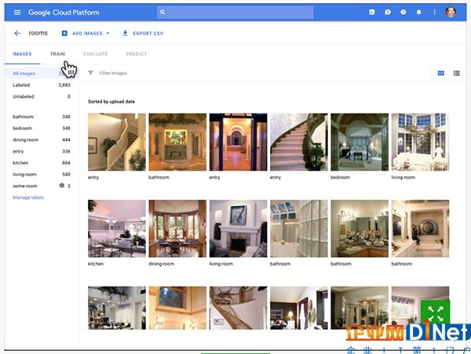Click the green fullscreen expand button
Viewport: 471px width, 354px height.
click(x=435, y=314)
